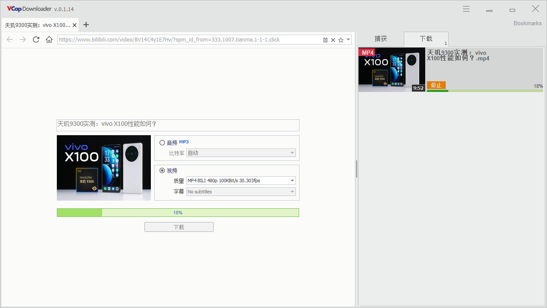Close the 天玑9300实测 browser tab
Image resolution: width=547 pixels, height=308 pixels.
(75, 25)
